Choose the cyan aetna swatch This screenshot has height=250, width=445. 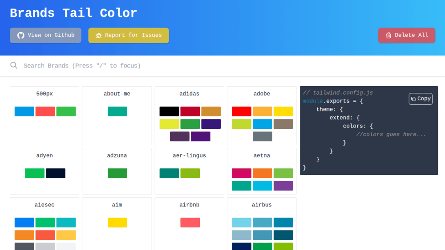[263, 186]
